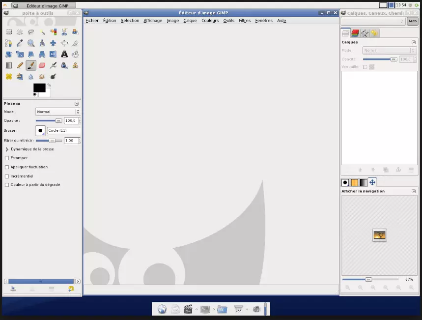422x320 pixels.
Task: Select the Crop tool
Action: tap(75, 43)
